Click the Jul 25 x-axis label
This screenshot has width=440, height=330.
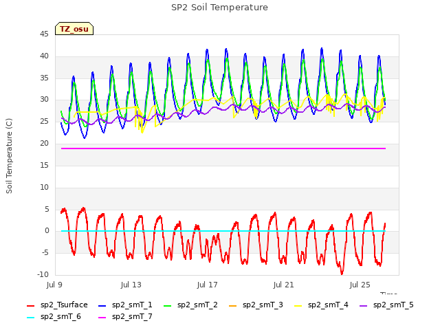pyautogui.click(x=360, y=285)
